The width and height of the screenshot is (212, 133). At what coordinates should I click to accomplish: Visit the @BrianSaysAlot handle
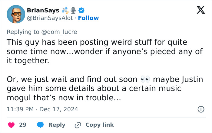point(50,18)
